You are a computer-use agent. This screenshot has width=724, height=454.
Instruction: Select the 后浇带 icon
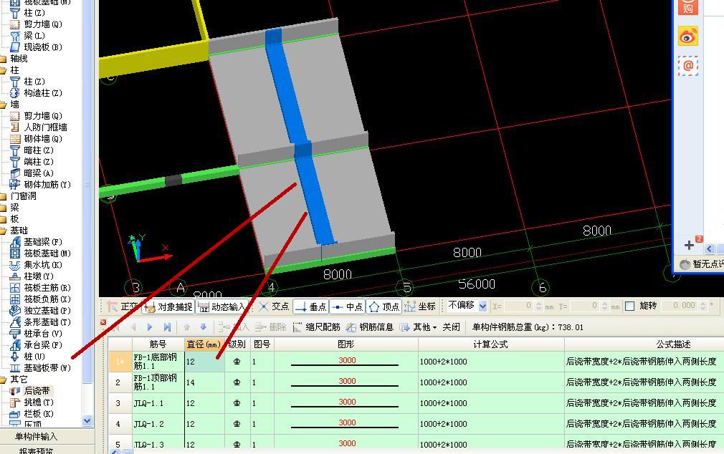click(15, 391)
